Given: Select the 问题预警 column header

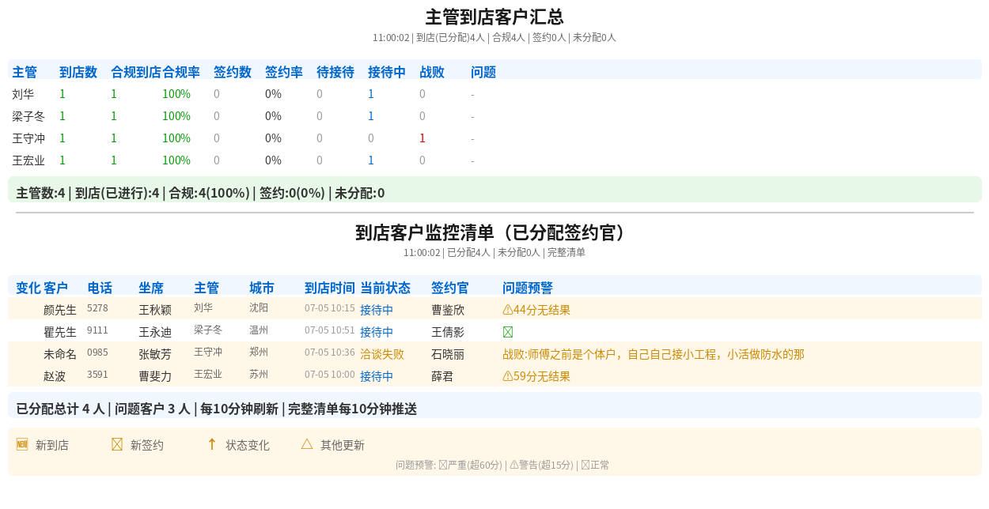Looking at the screenshot, I should [528, 288].
